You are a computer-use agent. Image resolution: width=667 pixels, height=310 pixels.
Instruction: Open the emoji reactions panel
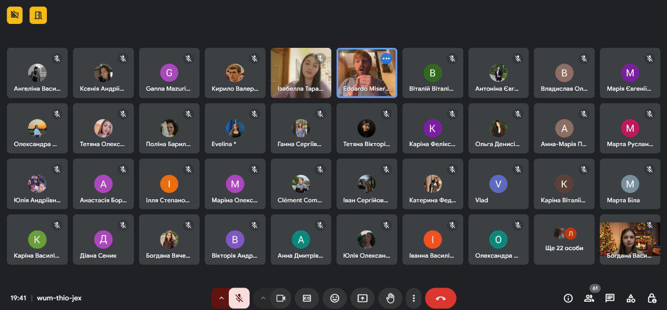[335, 298]
